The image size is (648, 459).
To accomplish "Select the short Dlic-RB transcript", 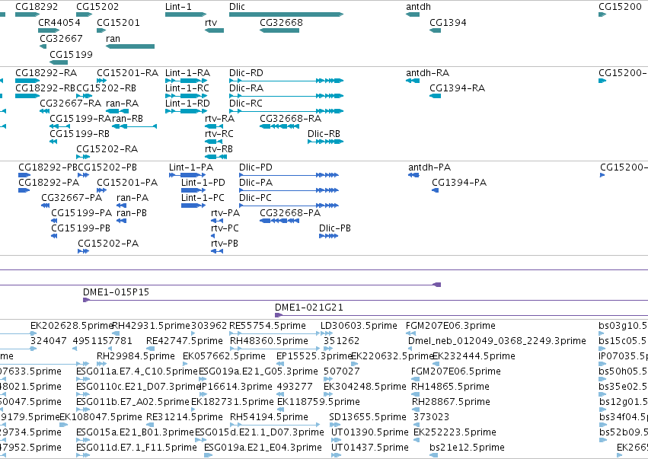I will point(325,142).
